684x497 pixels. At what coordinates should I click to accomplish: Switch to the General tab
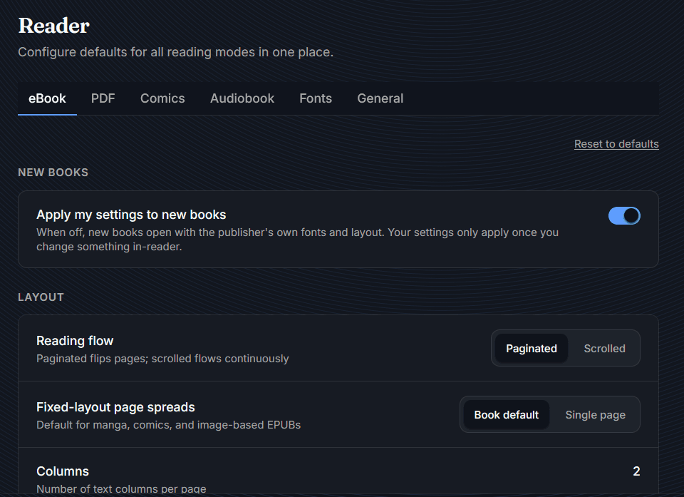tap(380, 98)
